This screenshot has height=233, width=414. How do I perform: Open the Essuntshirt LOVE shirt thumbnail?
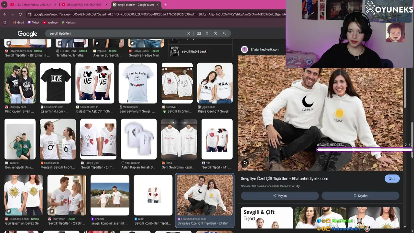[56, 83]
